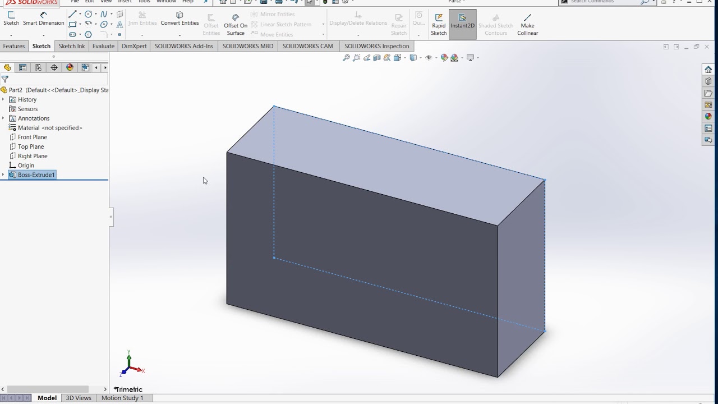
Task: Open the PropertyManager tab icon
Action: (x=22, y=67)
